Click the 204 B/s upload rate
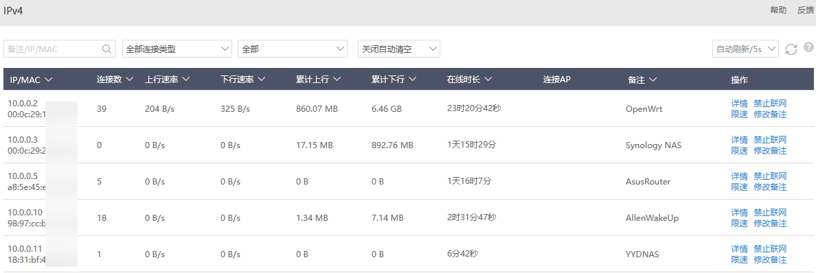 pos(160,108)
